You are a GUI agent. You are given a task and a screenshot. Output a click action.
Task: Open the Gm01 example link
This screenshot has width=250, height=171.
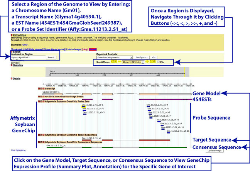pyautogui.click(x=25, y=45)
